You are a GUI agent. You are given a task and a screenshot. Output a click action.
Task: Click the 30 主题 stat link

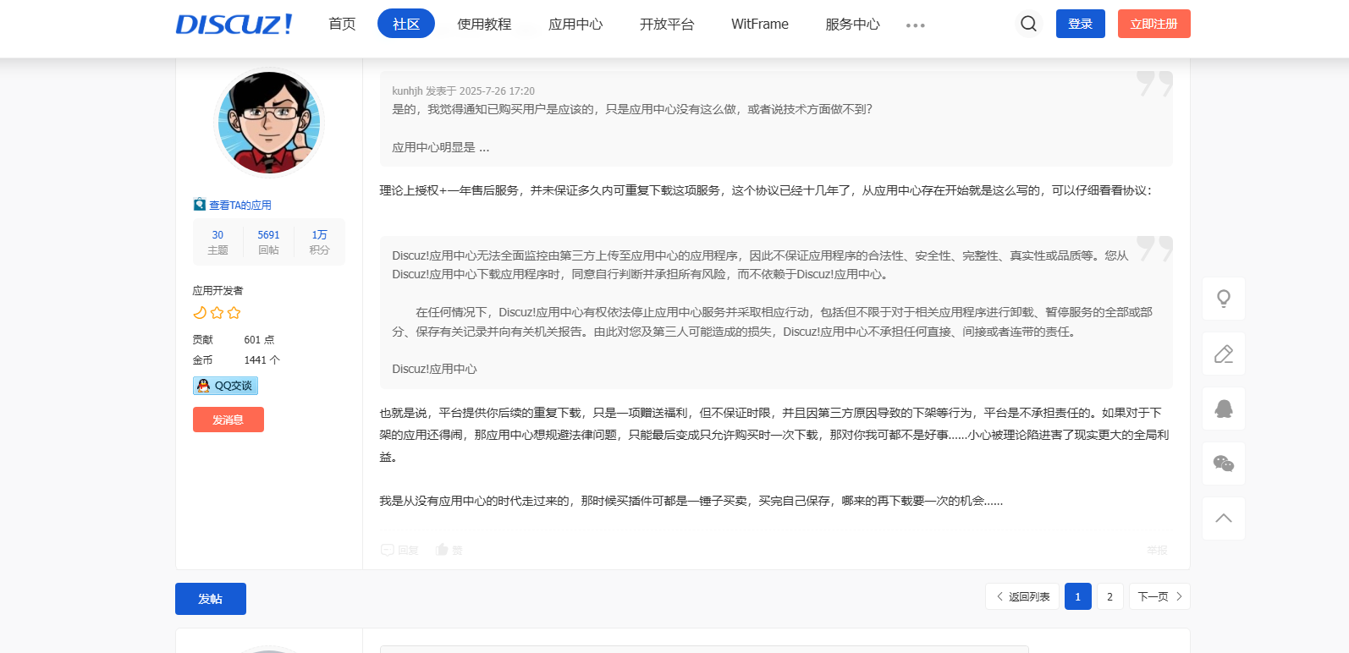[x=217, y=242]
